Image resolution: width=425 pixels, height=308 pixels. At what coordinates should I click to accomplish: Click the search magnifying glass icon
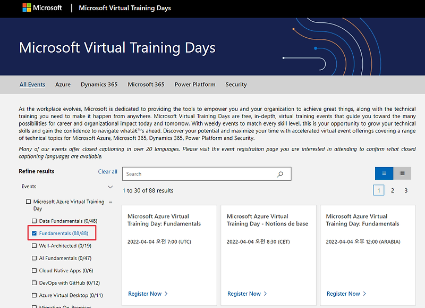pyautogui.click(x=280, y=173)
